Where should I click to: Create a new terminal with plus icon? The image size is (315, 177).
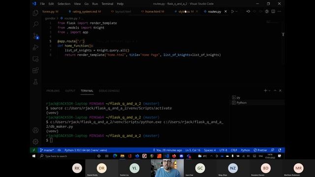265,90
